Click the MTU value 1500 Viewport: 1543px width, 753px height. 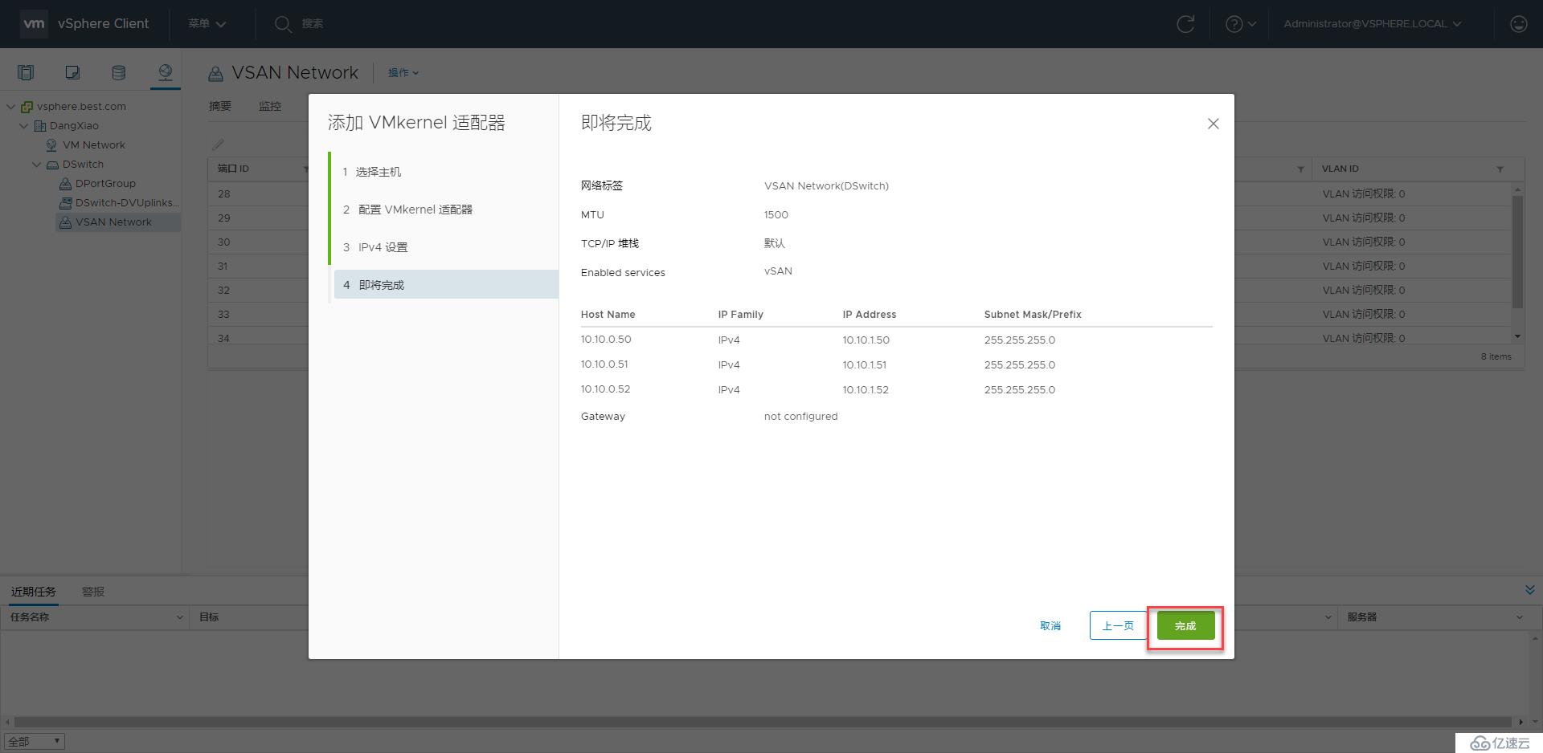pyautogui.click(x=776, y=215)
